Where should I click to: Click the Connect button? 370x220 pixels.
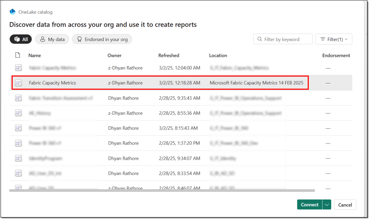[x=309, y=204]
